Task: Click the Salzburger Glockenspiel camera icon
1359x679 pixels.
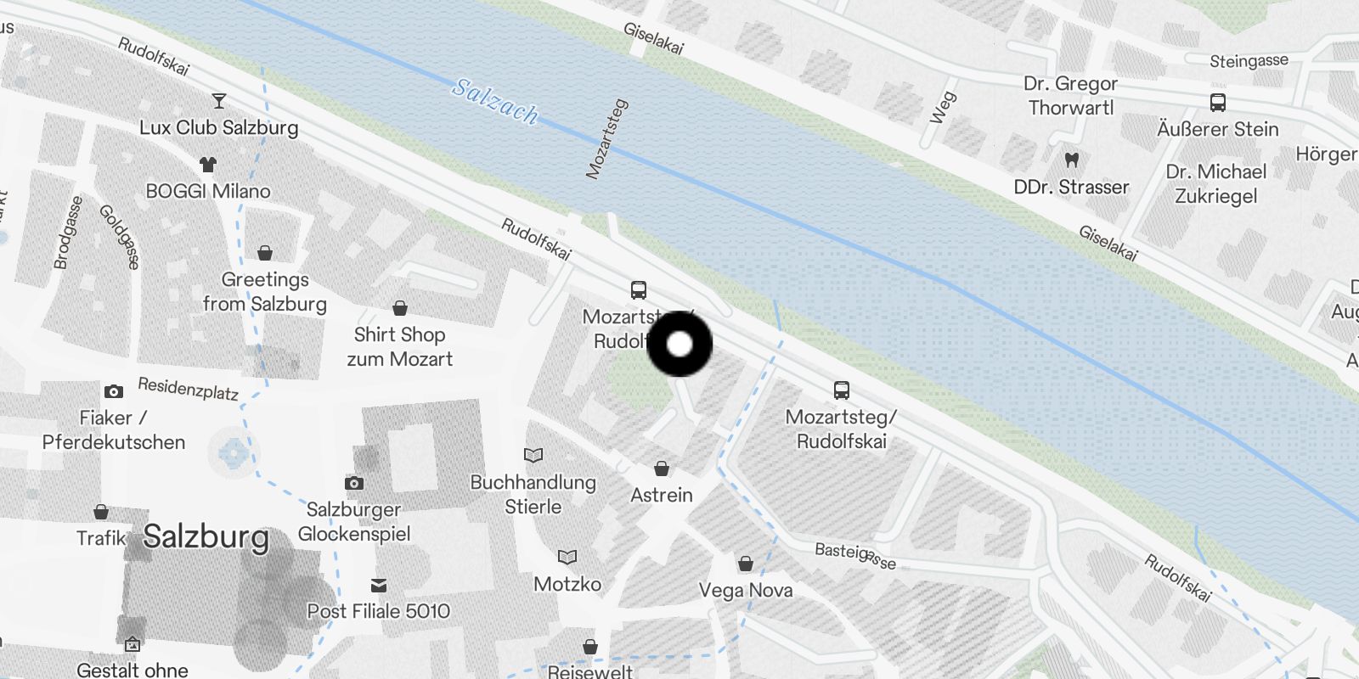Action: point(354,483)
